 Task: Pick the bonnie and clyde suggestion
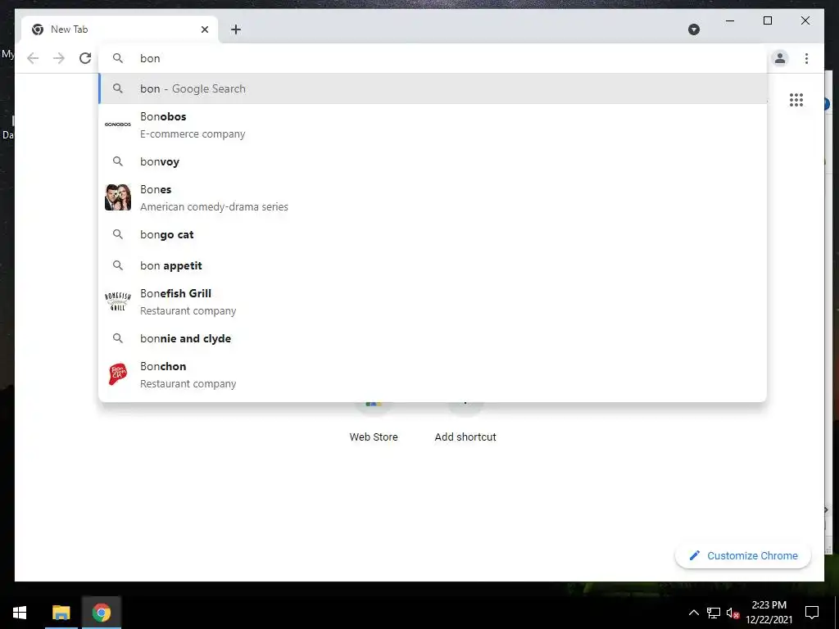433,338
